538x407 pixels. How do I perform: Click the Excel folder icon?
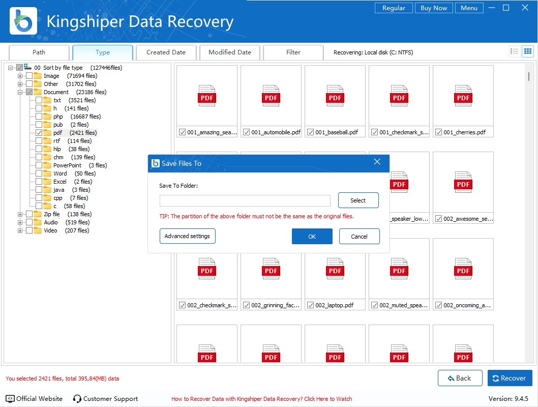(47, 182)
